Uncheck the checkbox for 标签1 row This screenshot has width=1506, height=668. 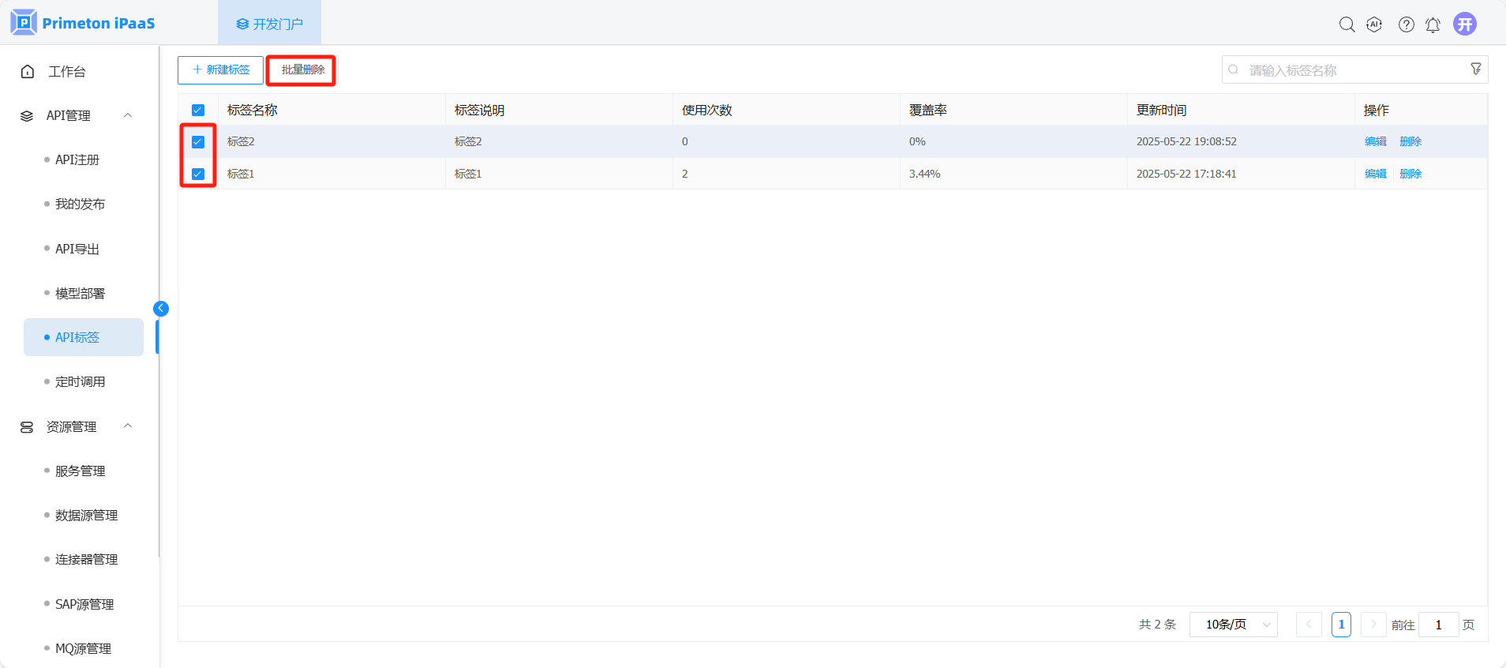pos(198,174)
